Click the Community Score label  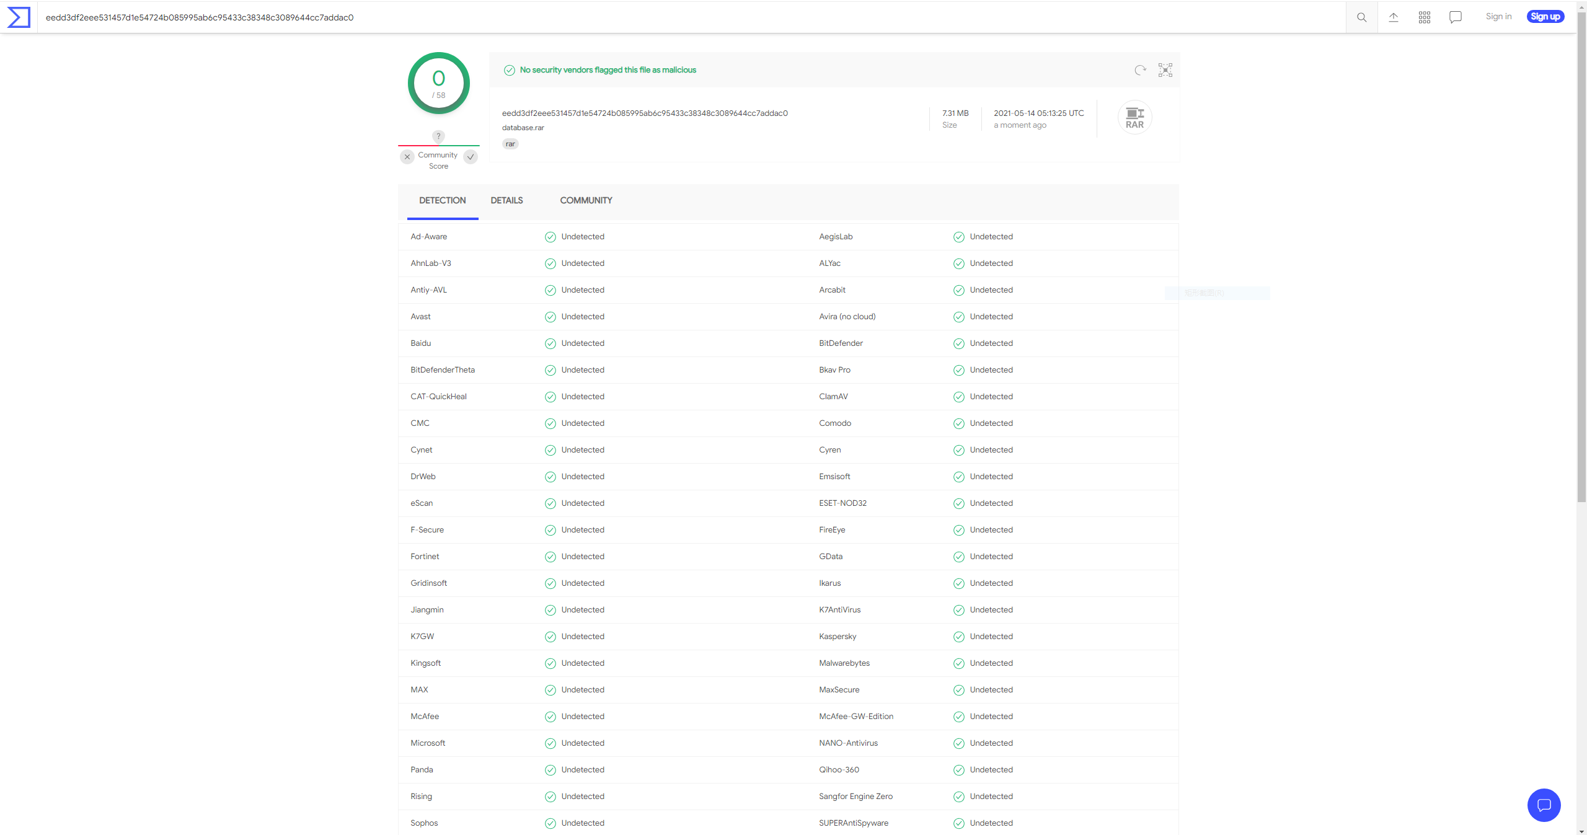438,161
